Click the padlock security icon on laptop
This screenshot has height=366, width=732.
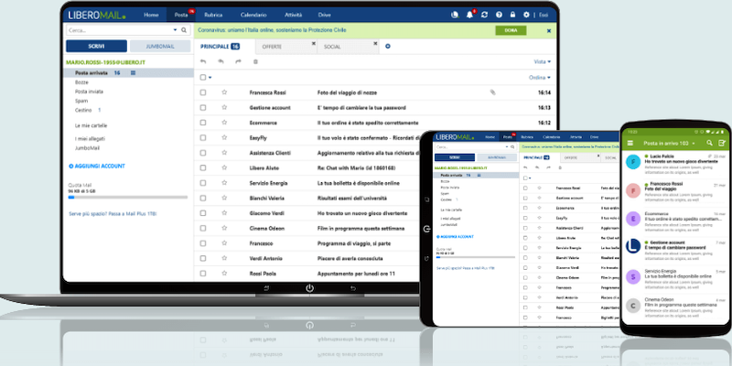[x=511, y=15]
